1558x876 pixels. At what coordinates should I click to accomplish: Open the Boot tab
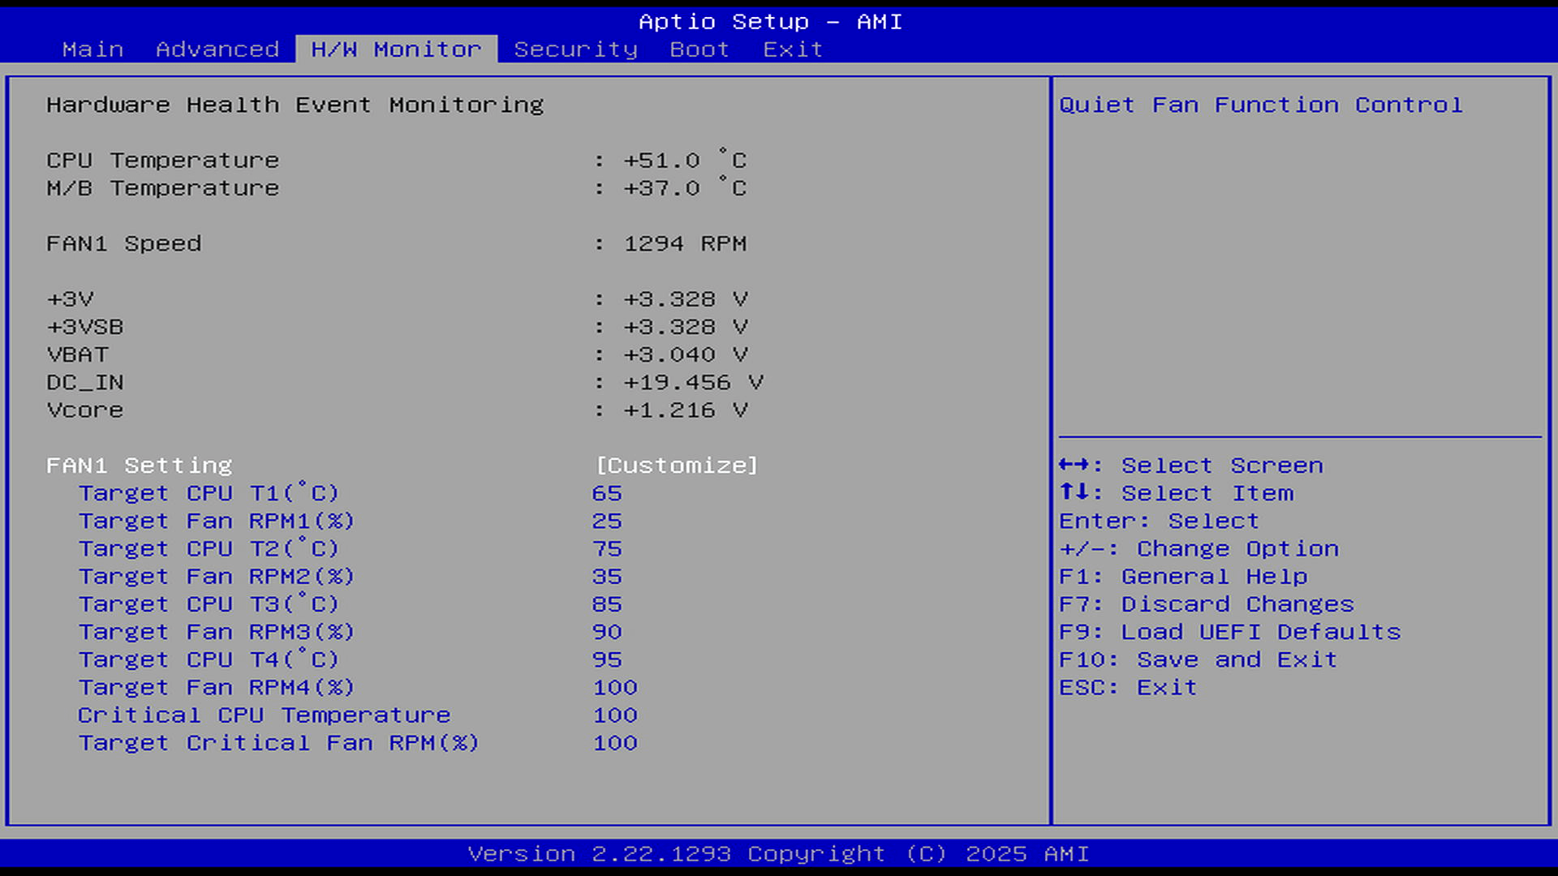pyautogui.click(x=699, y=49)
